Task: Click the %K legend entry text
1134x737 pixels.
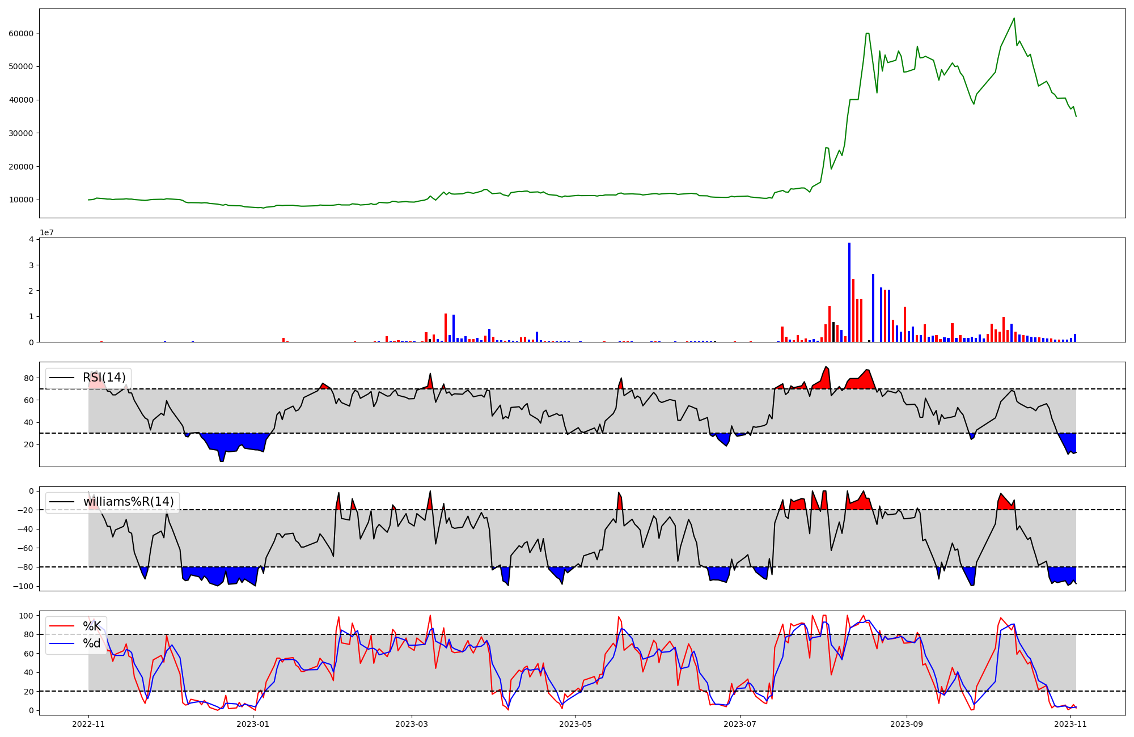Action: 92,626
